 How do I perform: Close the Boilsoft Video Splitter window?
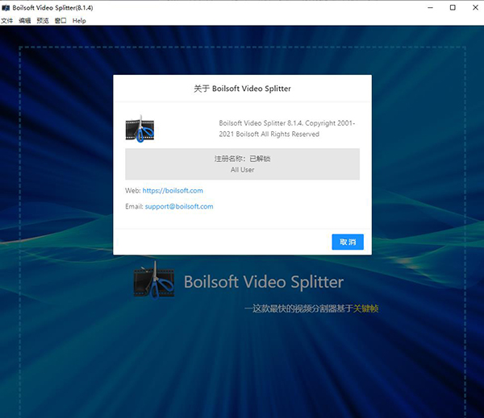coord(475,8)
